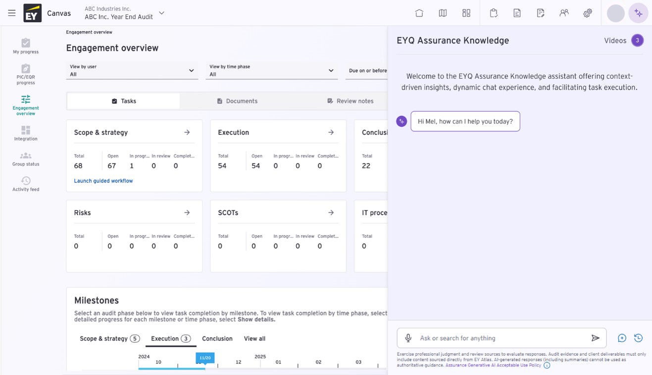This screenshot has width=652, height=375.
Task: Click Launch guided workflow link
Action: click(103, 181)
